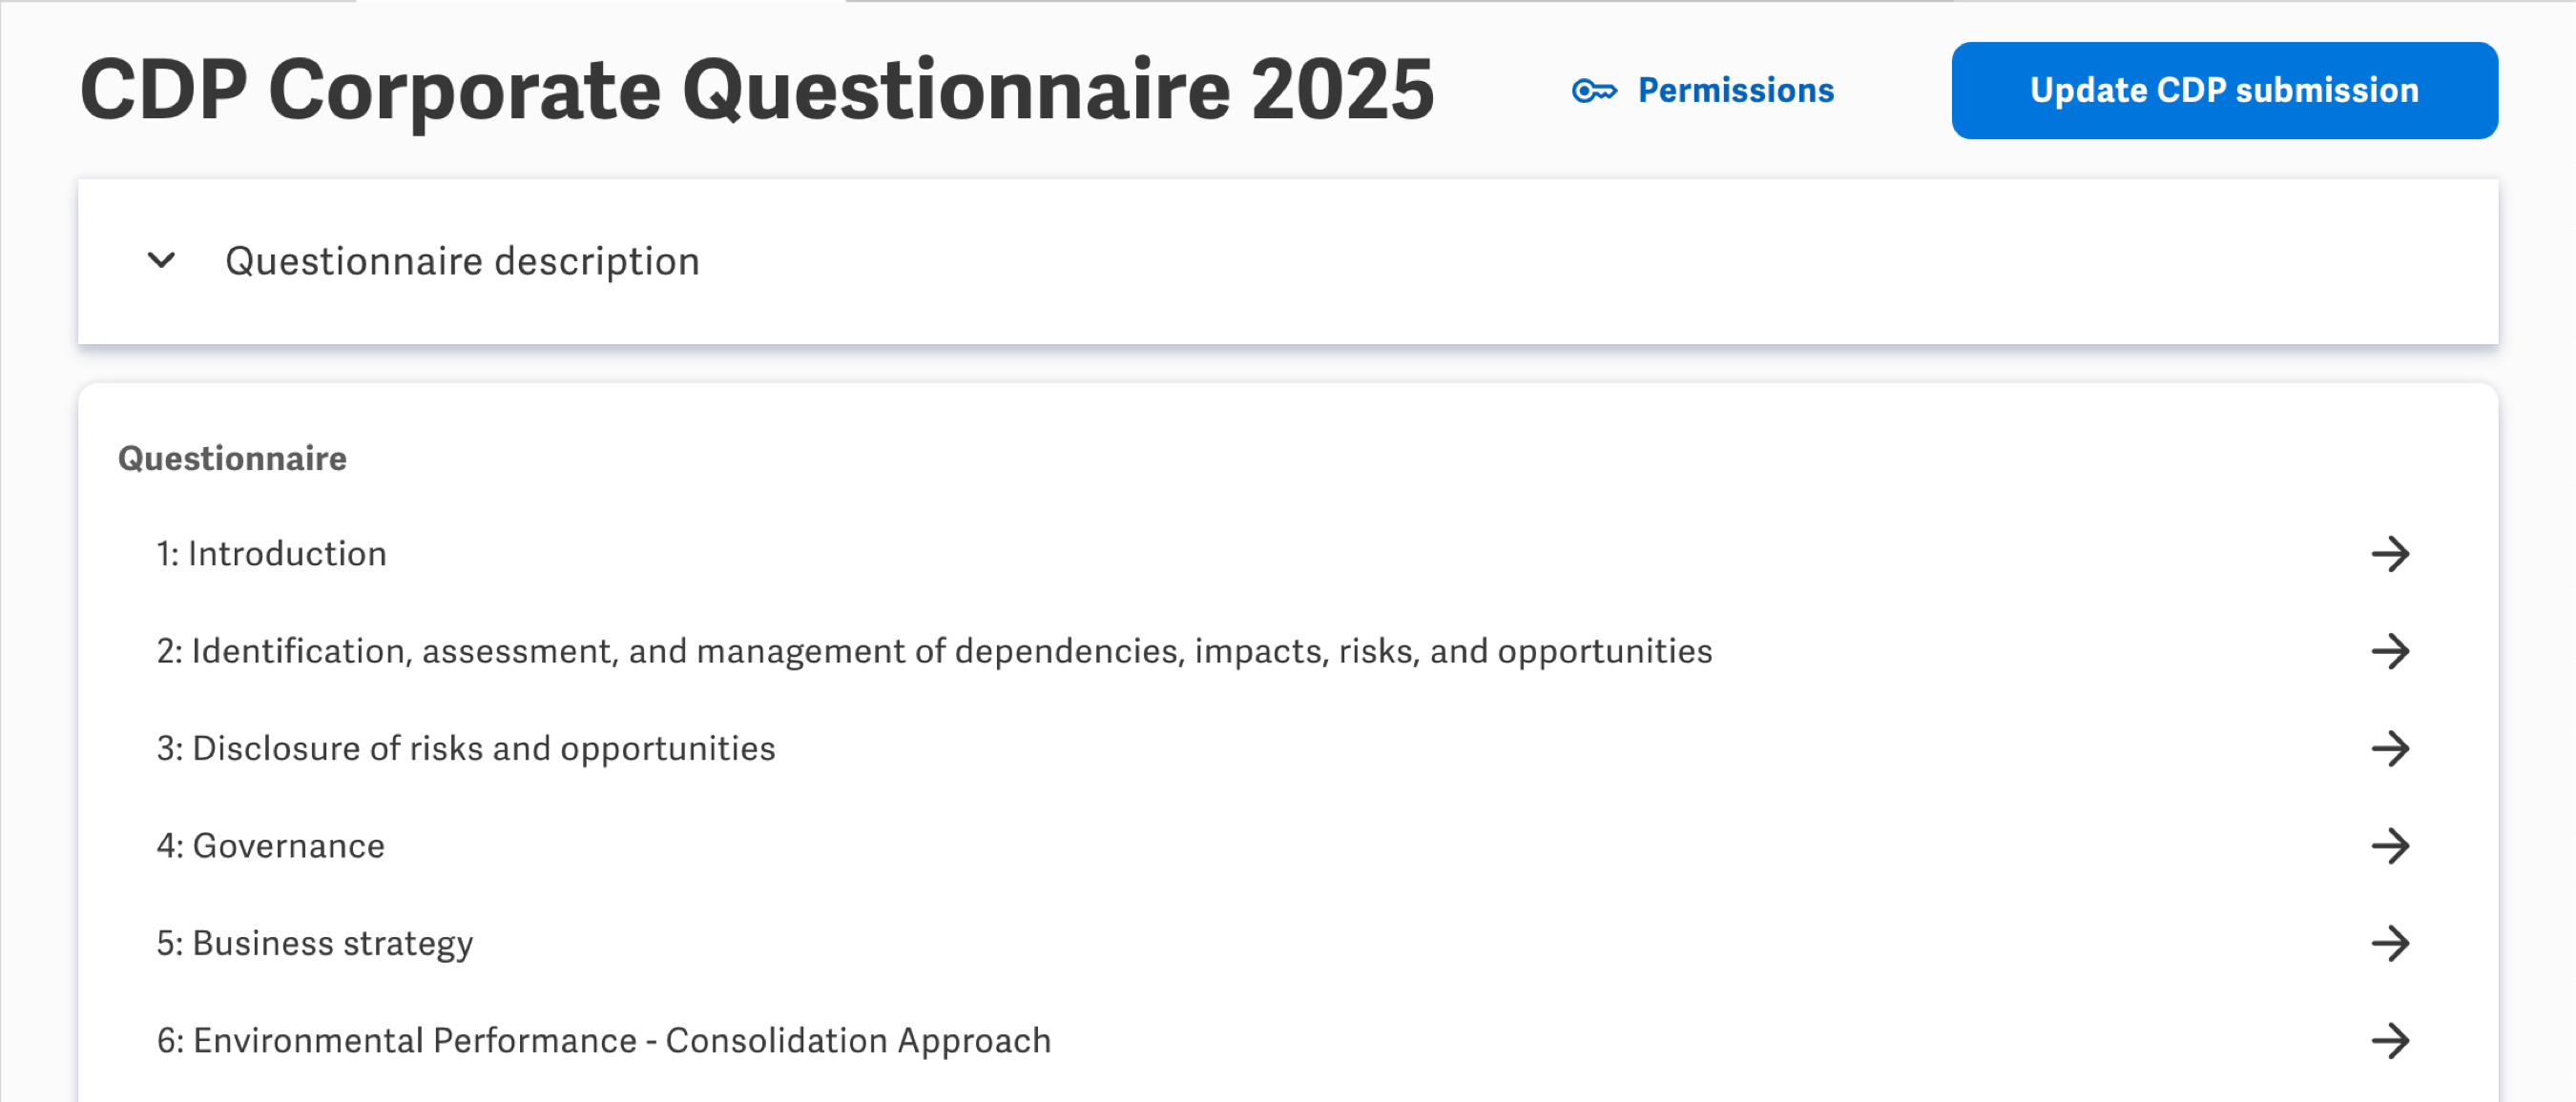Open section 2: Identification, assessment, and management
Screen dimensions: 2576x1102
pos(934,651)
